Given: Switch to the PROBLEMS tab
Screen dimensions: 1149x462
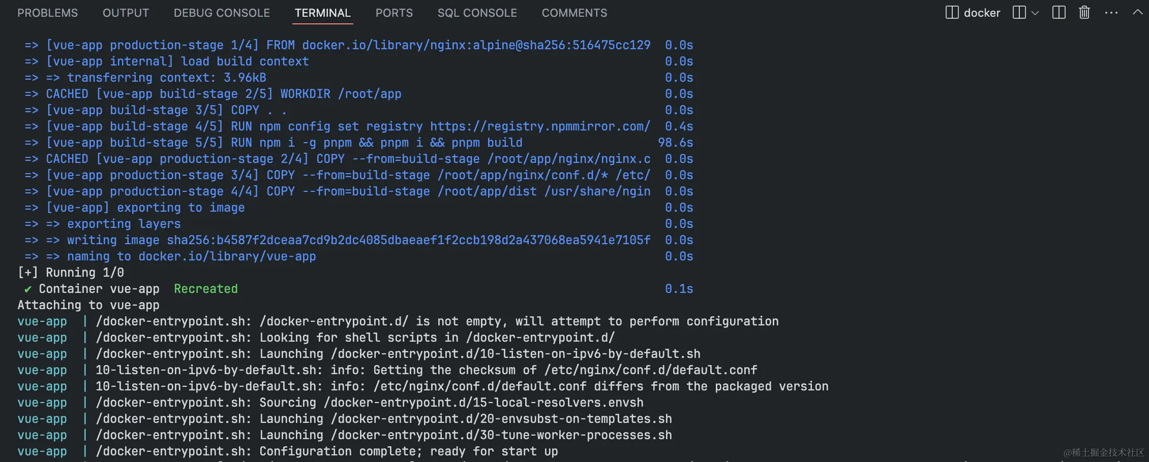Looking at the screenshot, I should click(48, 13).
